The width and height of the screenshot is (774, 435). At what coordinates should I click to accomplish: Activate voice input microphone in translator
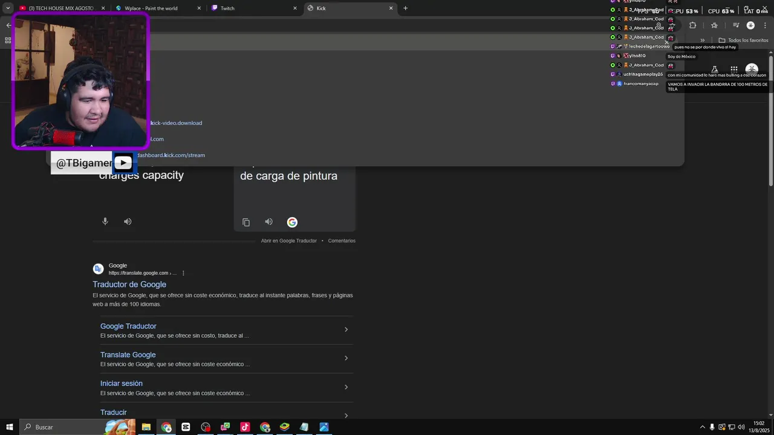[105, 222]
